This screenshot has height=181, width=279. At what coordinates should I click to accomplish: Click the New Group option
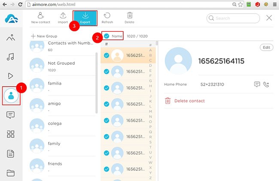point(44,36)
